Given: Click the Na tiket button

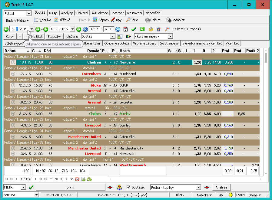Looking at the screenshot, I should (37, 37).
